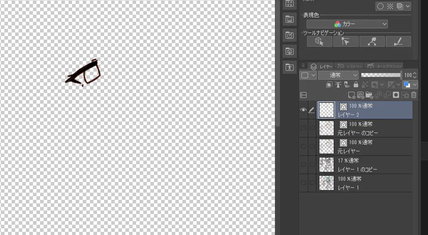Open the カラー expression color dropdown
Screen dimensions: 428x235
(347, 24)
